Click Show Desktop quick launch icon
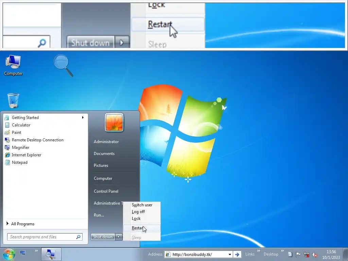Screen dimensions: 348x261 (23, 253)
